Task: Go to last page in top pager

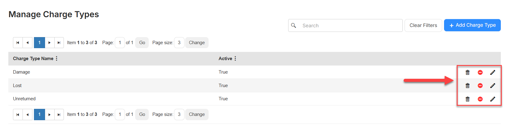Action: tap(59, 43)
